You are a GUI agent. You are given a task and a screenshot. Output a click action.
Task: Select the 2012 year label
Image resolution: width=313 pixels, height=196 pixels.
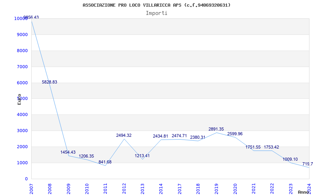click(124, 189)
